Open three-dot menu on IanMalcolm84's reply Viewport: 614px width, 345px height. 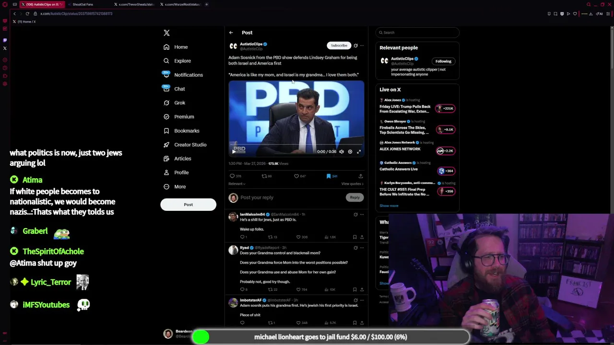(x=362, y=215)
